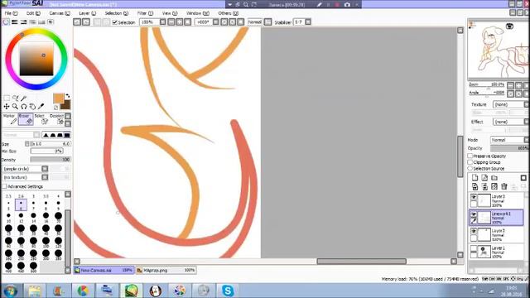Pick the Eyedropper color picker tool
Screen dimensions: 530x298
coord(41,107)
